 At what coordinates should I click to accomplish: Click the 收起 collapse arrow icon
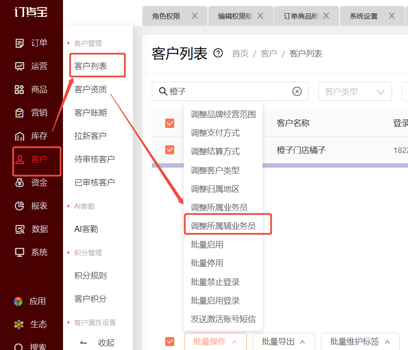click(84, 343)
